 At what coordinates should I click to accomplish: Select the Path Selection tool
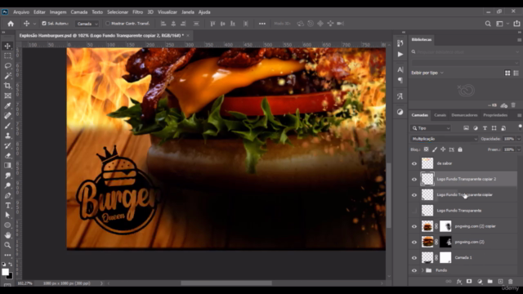point(7,216)
